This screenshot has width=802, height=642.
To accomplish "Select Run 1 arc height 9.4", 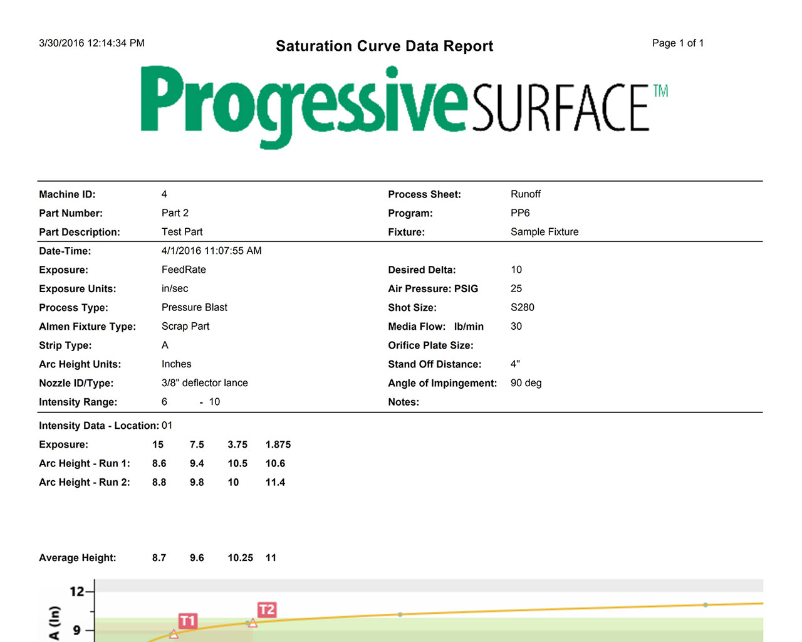I will 197,463.
